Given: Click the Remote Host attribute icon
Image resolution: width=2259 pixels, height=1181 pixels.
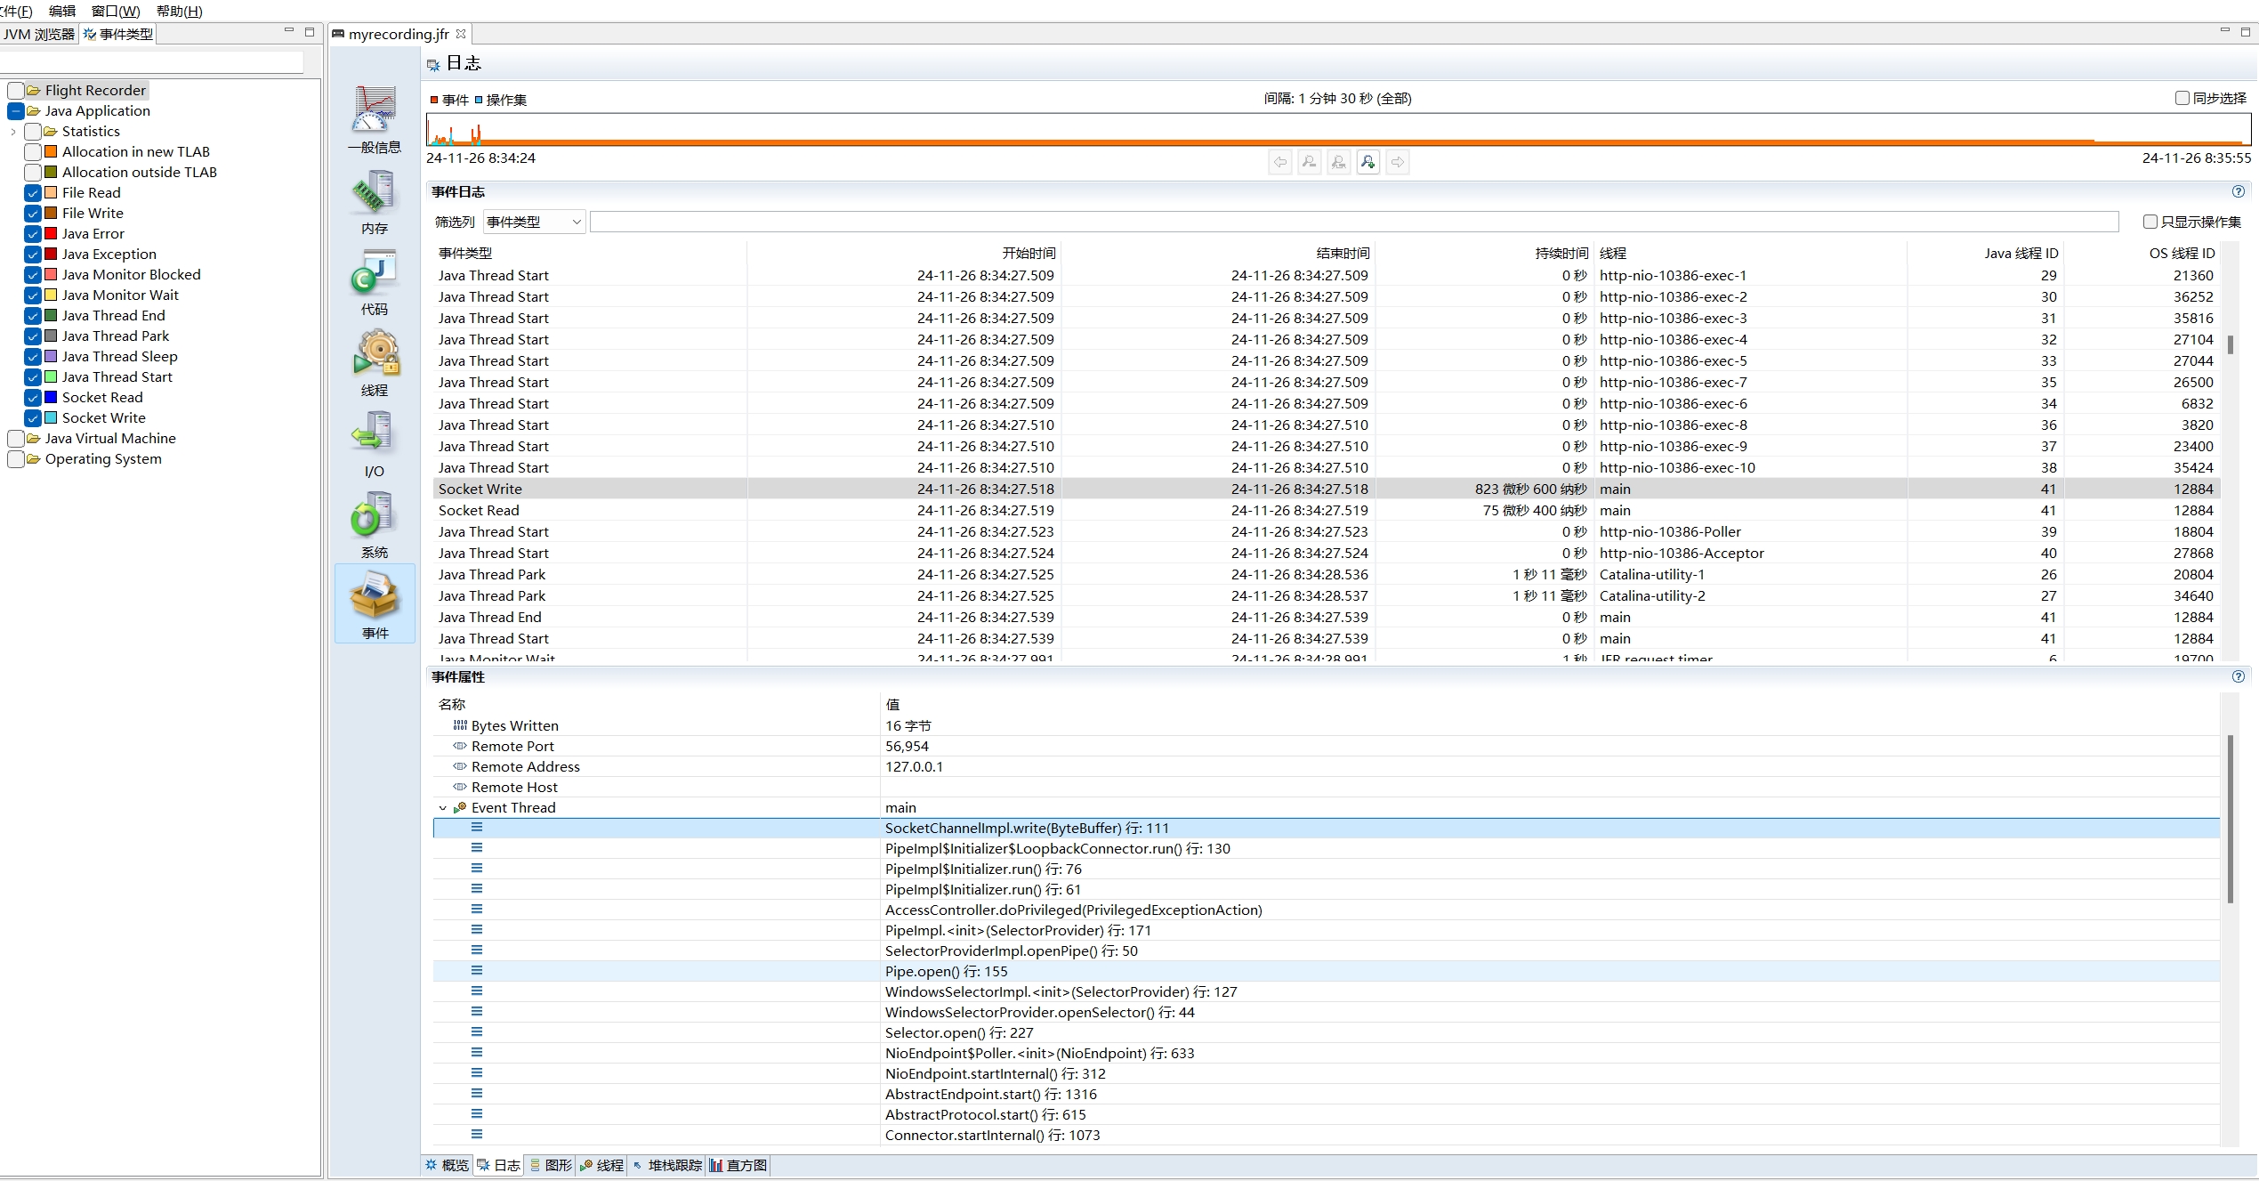Looking at the screenshot, I should pos(460,787).
